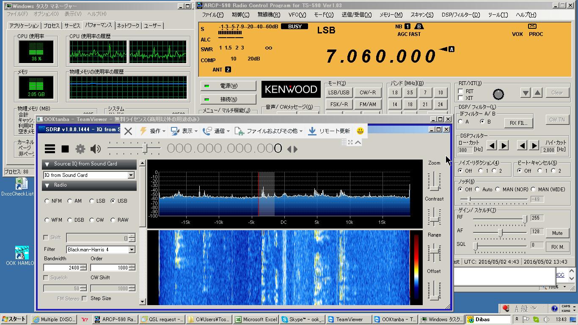
Task: Mute audio via SDR# speaker icon
Action: pyautogui.click(x=96, y=149)
